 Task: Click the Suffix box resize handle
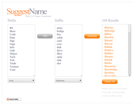[81, 76]
